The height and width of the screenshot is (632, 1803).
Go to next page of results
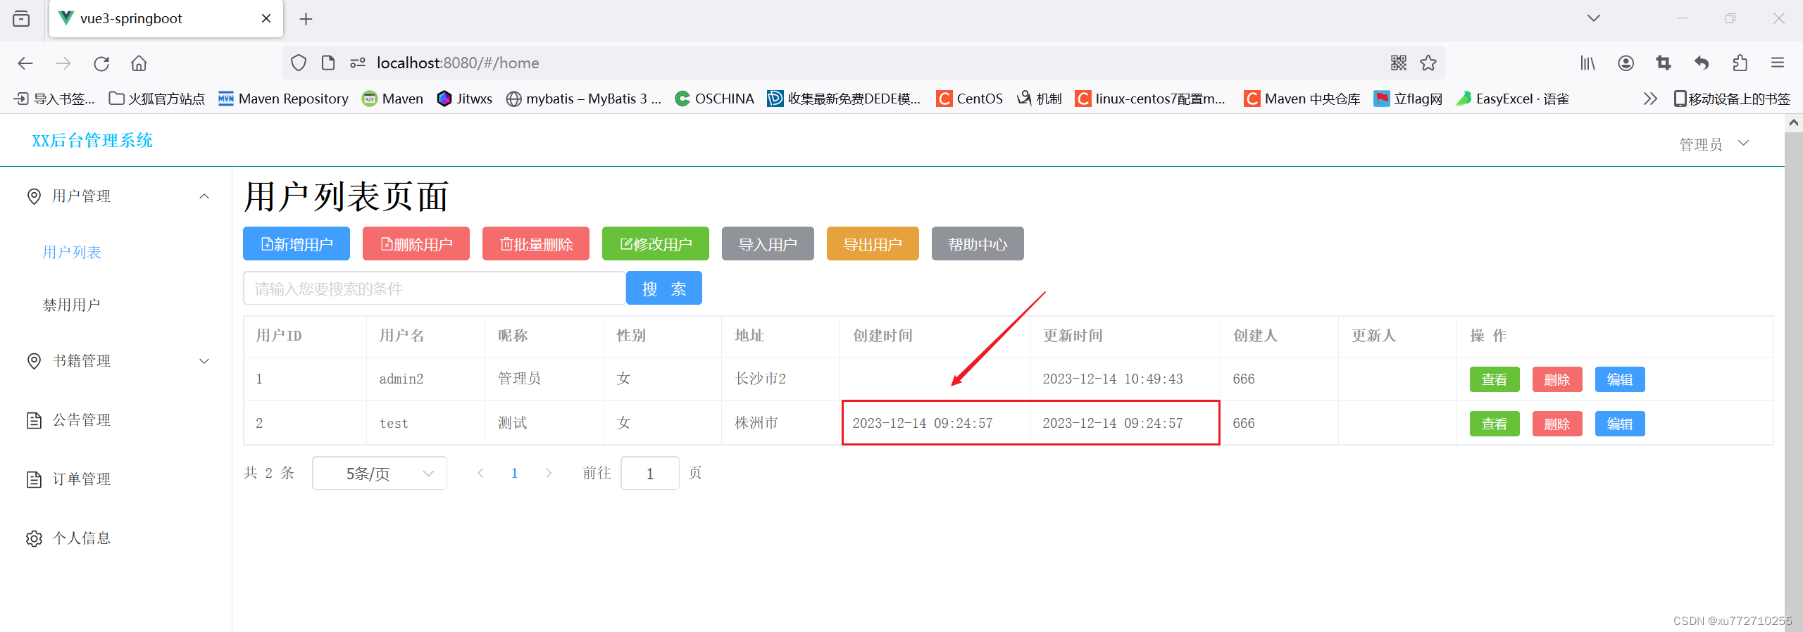549,473
